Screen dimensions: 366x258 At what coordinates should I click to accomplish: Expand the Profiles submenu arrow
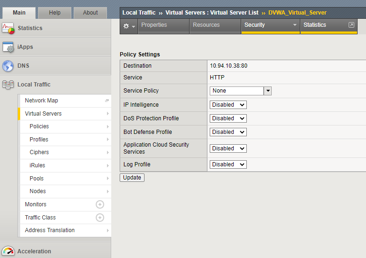(107, 140)
